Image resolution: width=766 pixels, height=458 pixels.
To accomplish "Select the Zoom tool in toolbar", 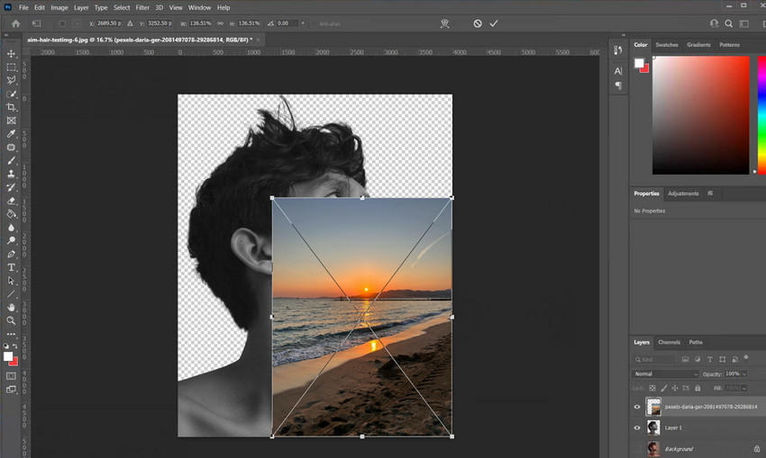I will [x=11, y=320].
